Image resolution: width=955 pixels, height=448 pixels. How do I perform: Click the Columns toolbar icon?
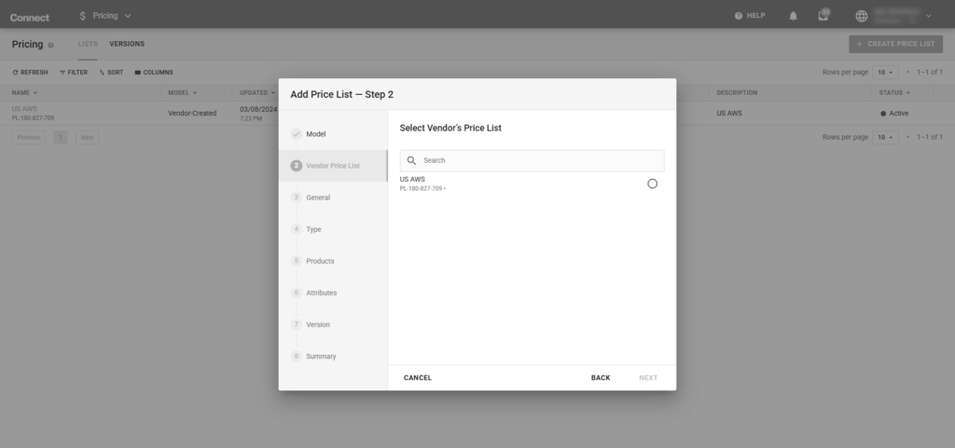[x=138, y=72]
